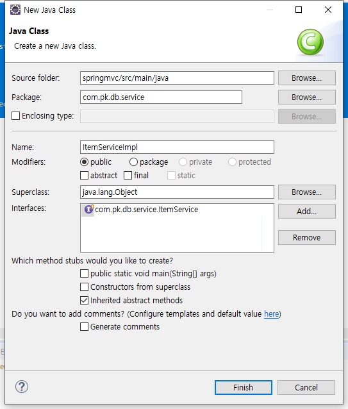Screen dimensions: 348x409
Task: Minimize the New Java Class dialog
Action: pyautogui.click(x=270, y=10)
